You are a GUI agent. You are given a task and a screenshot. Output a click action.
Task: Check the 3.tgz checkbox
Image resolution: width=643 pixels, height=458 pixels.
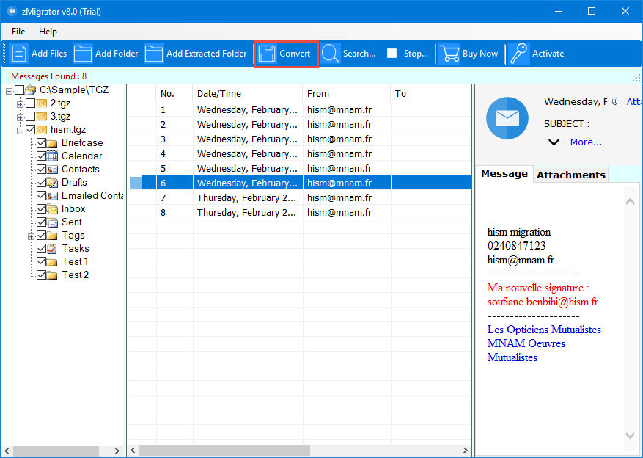pyautogui.click(x=30, y=117)
